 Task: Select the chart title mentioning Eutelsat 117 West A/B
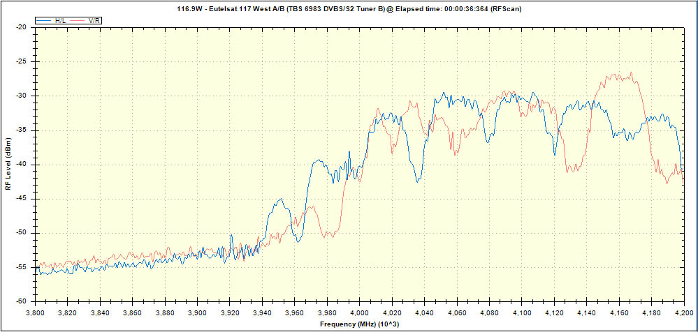point(349,9)
